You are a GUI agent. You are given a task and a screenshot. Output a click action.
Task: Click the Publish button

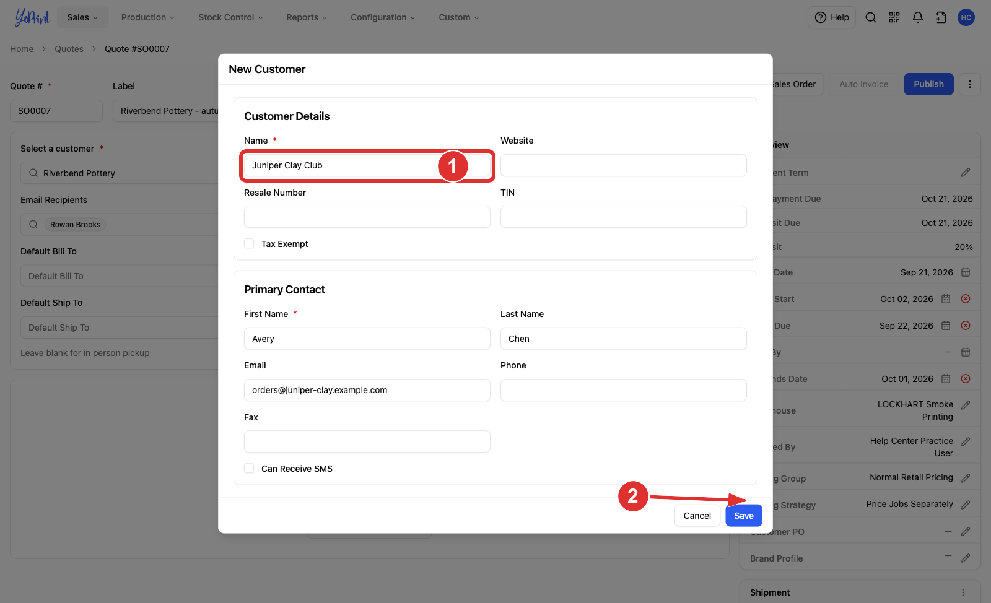pos(928,84)
